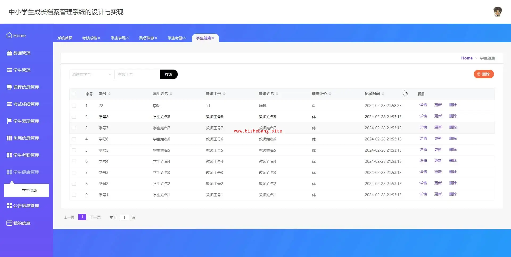511x257 pixels.
Task: Click the grid icon beside 奖惩信息管理
Action: click(x=9, y=138)
